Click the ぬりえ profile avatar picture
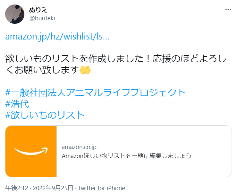Screen dimensions: 238x195 point(15,14)
